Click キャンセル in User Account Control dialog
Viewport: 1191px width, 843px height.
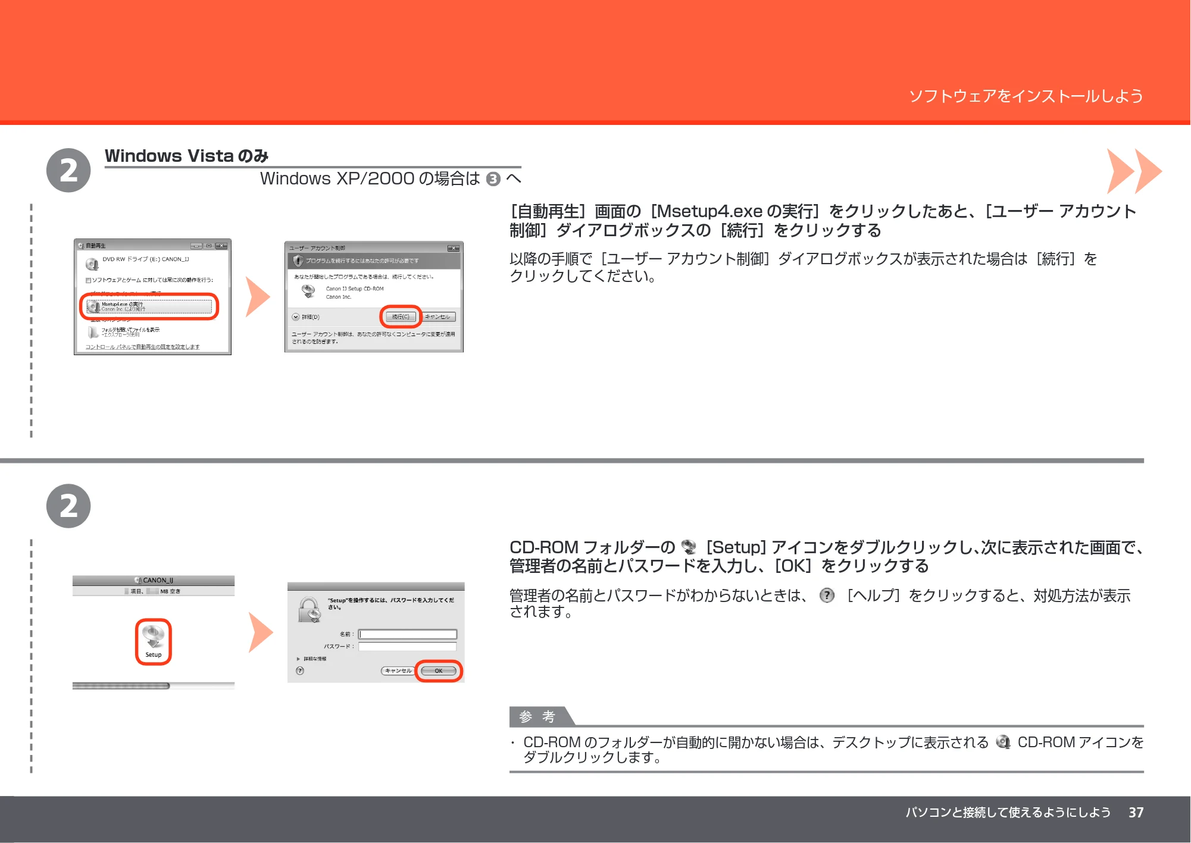pyautogui.click(x=437, y=317)
